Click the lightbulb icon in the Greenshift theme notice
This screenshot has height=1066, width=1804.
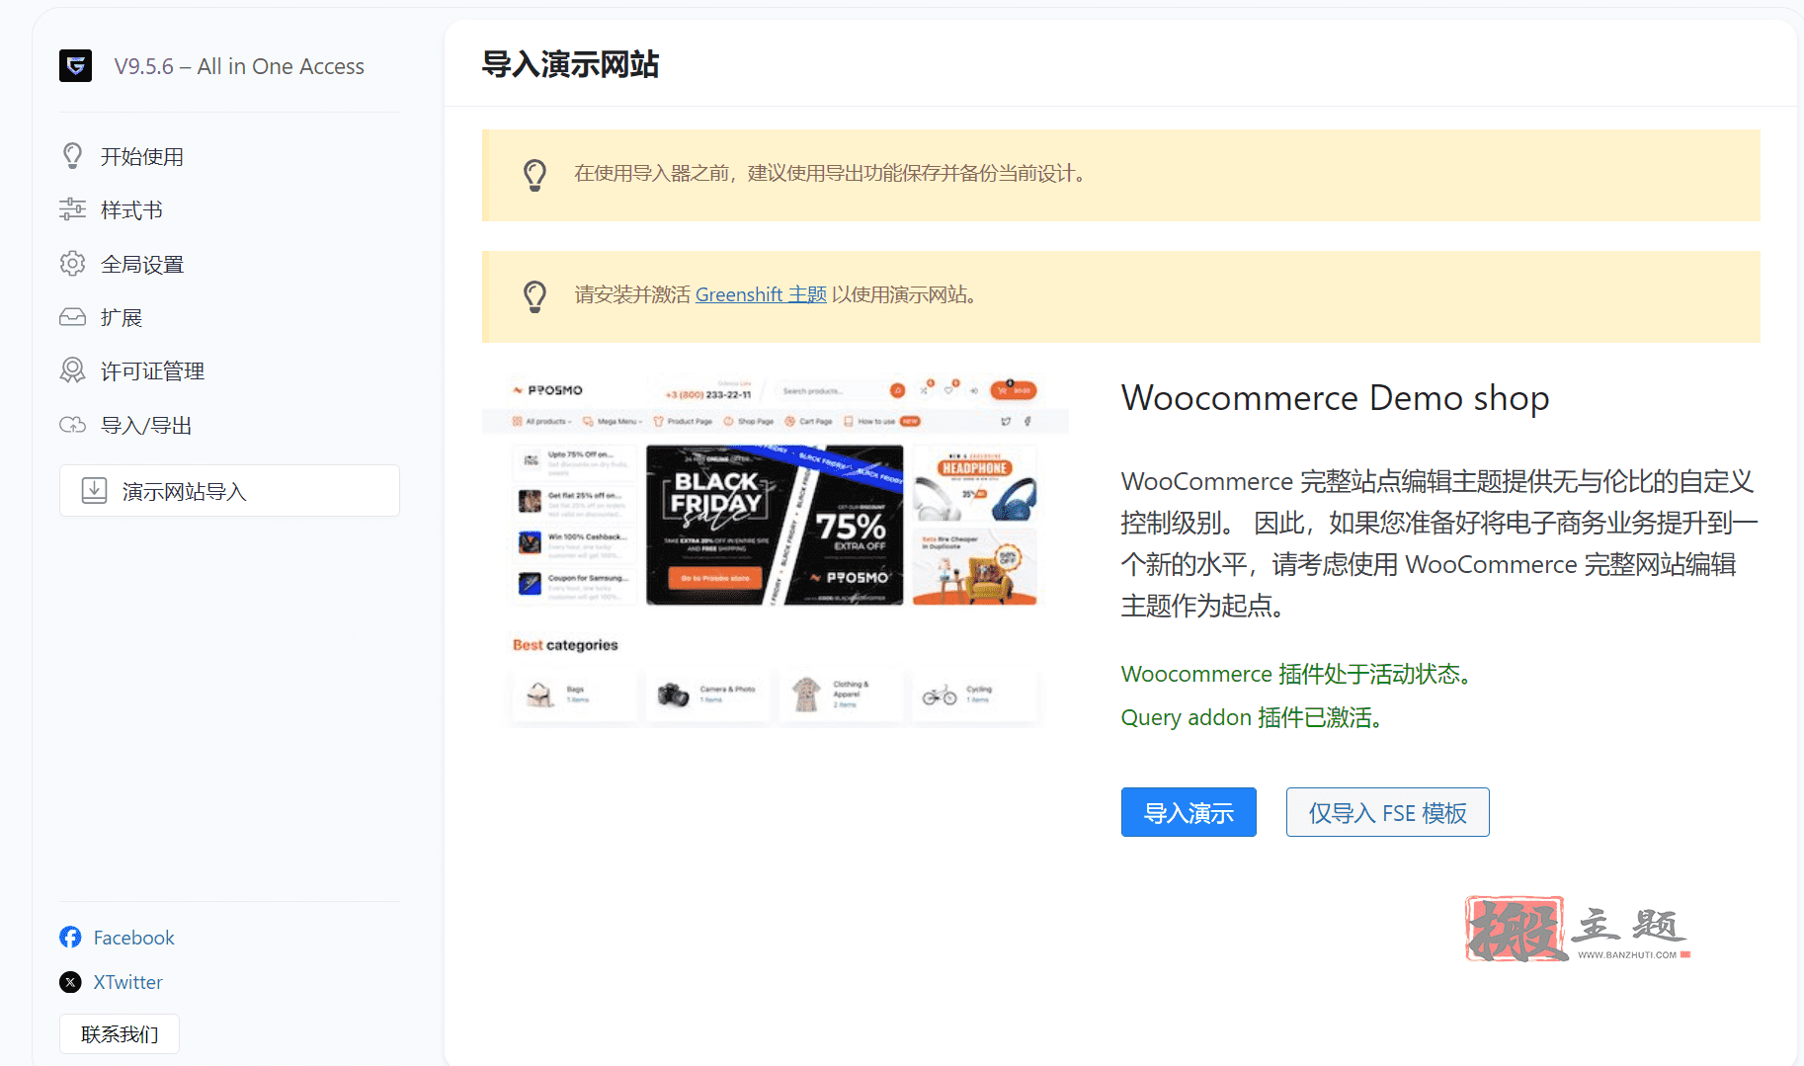pos(534,296)
